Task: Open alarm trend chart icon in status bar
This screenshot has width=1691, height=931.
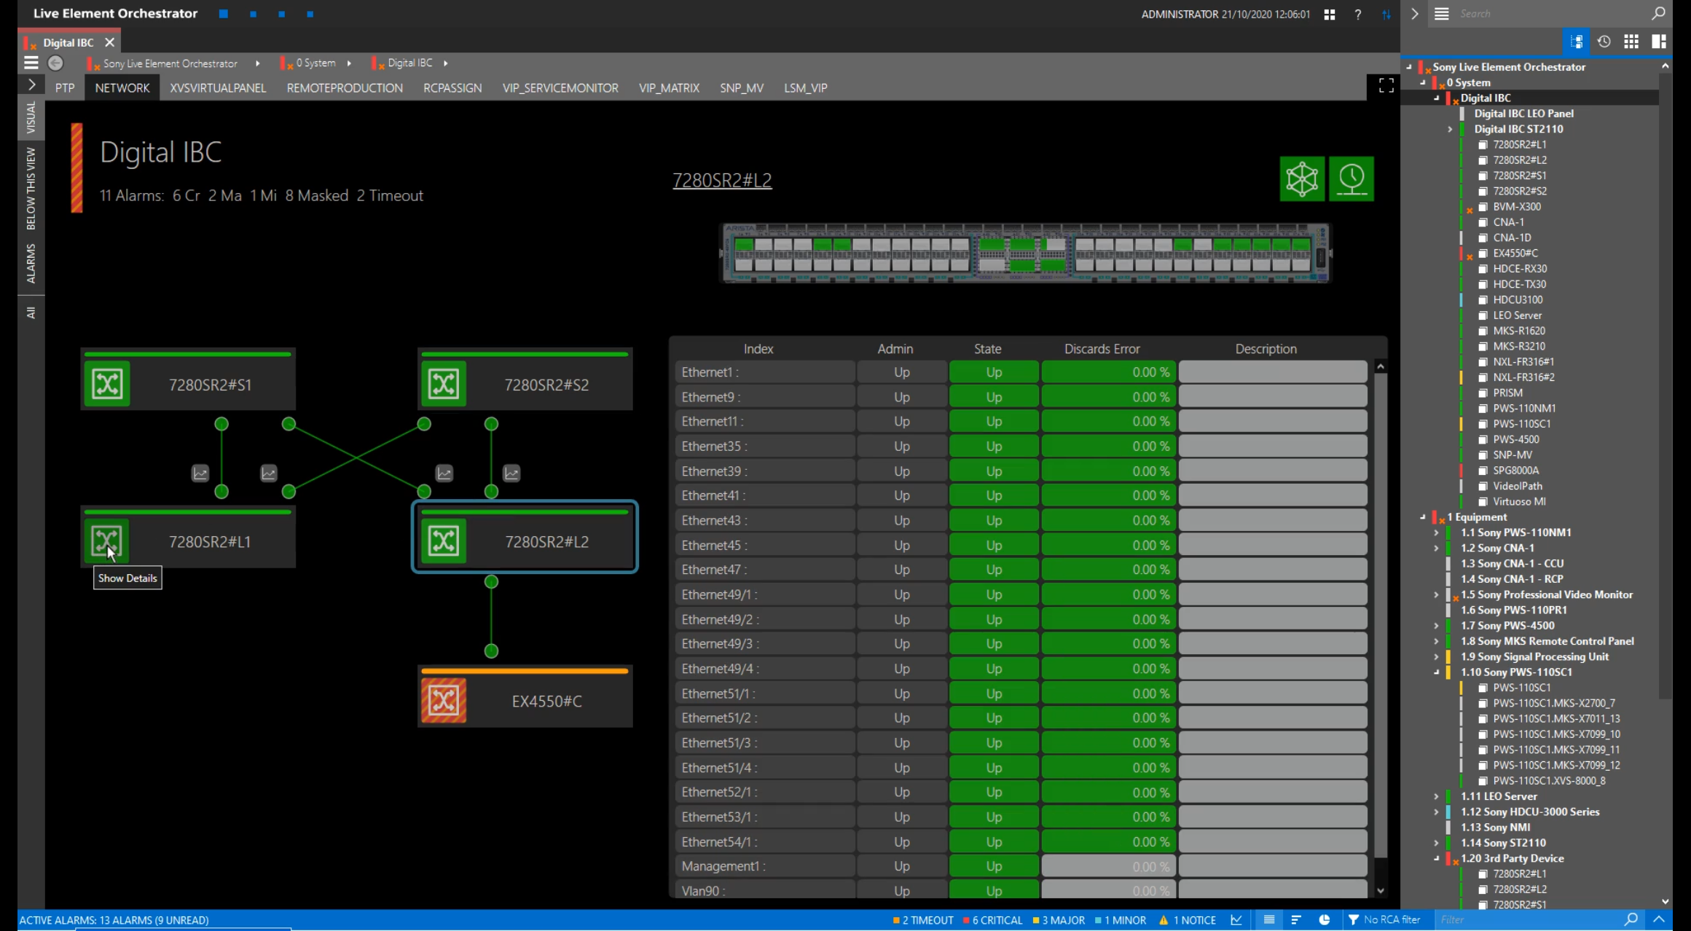Action: 1236,920
